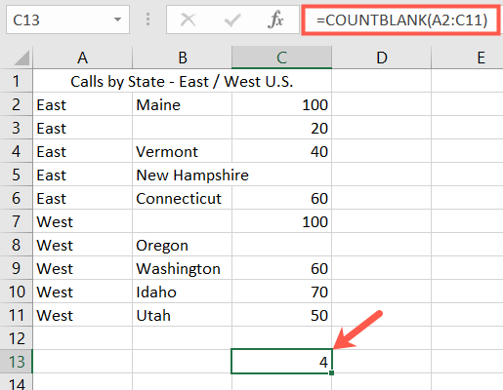This screenshot has height=390, width=503.
Task: Click the Enter checkmark formula icon
Action: coord(232,19)
